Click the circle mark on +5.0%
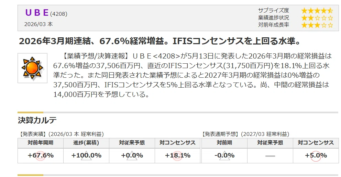341x177 pixels. [x=316, y=156]
